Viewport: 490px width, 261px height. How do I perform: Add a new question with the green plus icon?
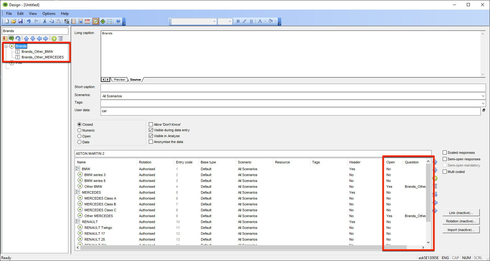pyautogui.click(x=54, y=39)
